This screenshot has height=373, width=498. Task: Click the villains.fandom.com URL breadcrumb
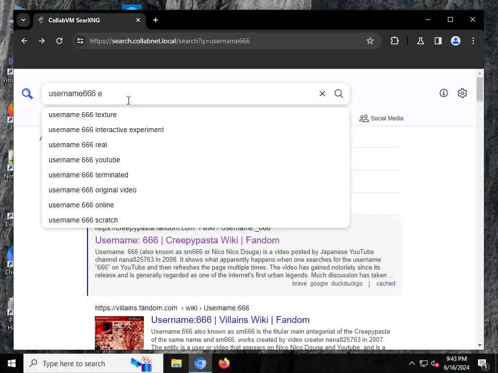172,308
